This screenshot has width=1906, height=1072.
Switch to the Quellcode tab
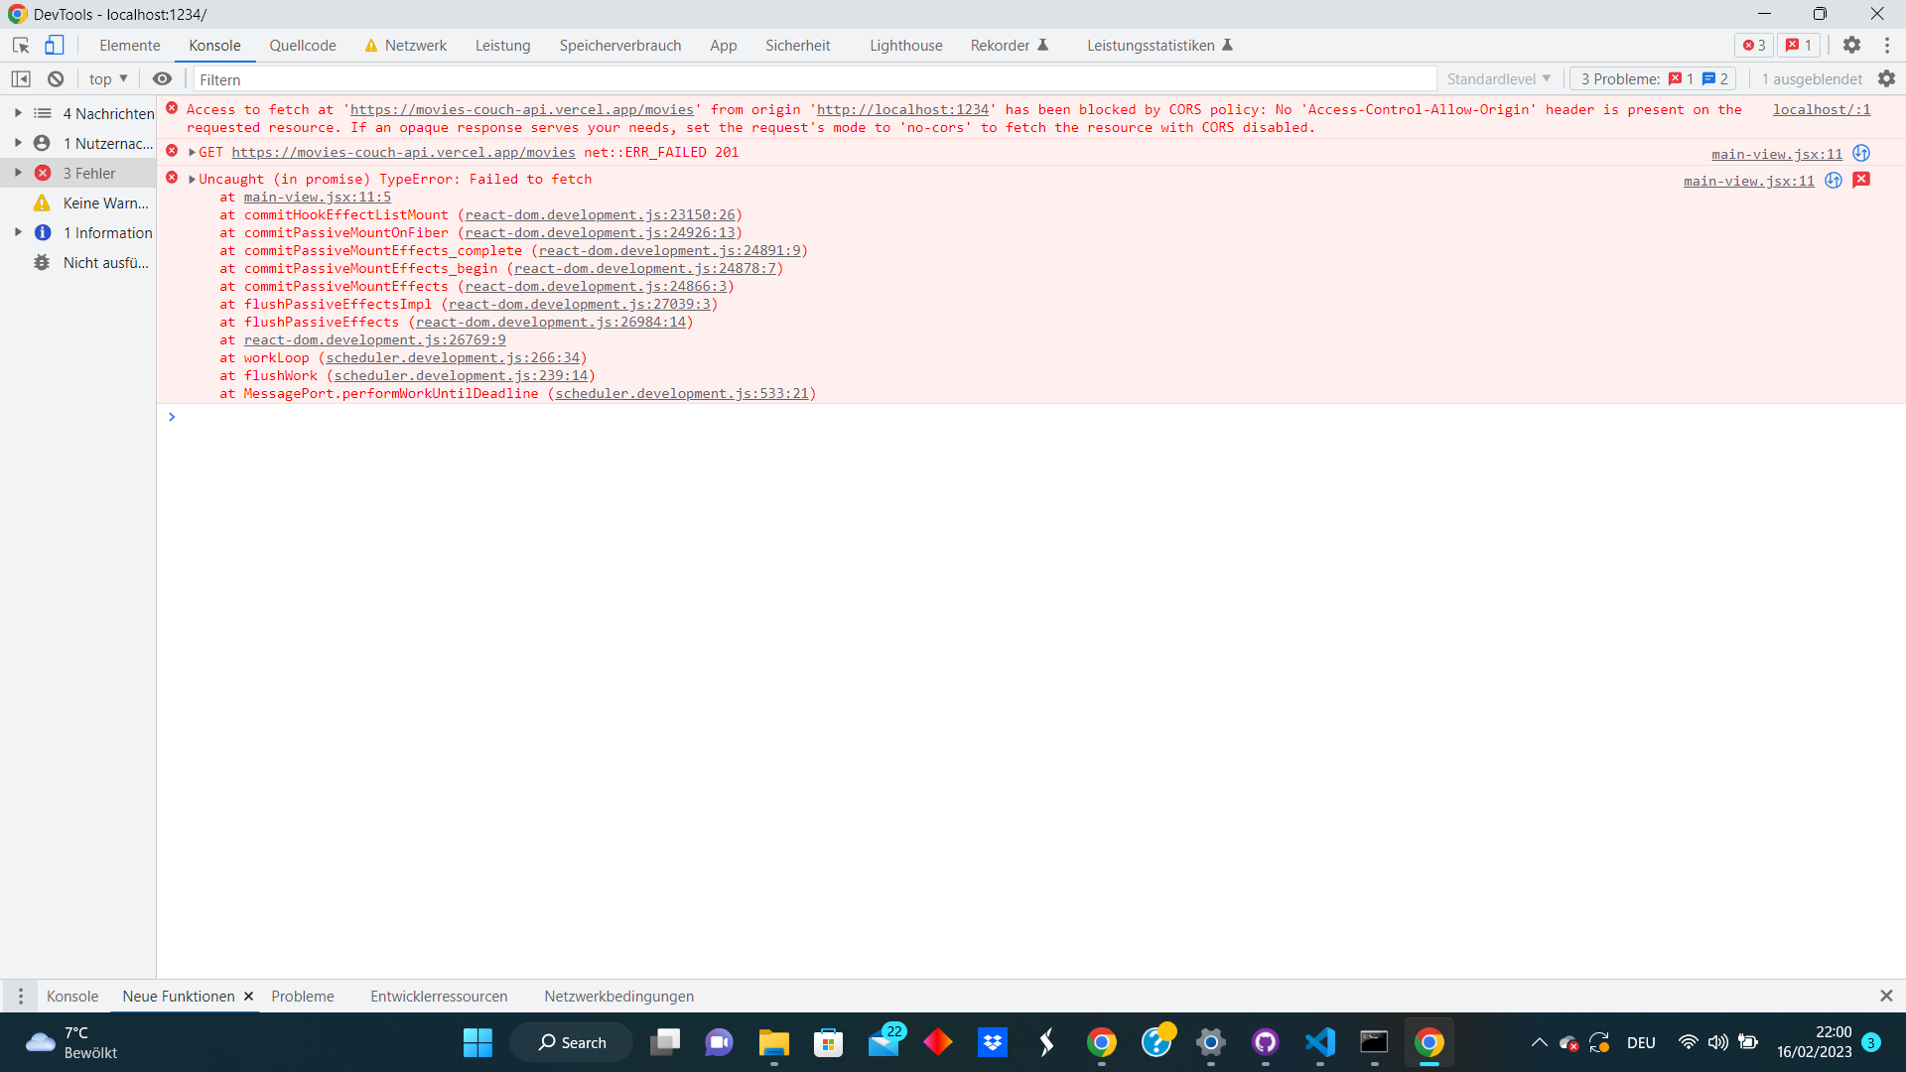(x=303, y=46)
